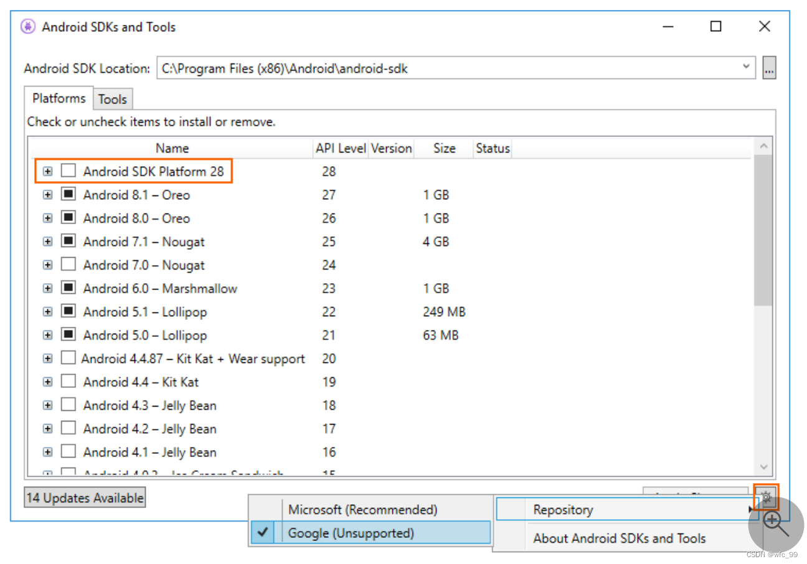
Task: Click About Android SDKs and Tools
Action: (x=620, y=538)
